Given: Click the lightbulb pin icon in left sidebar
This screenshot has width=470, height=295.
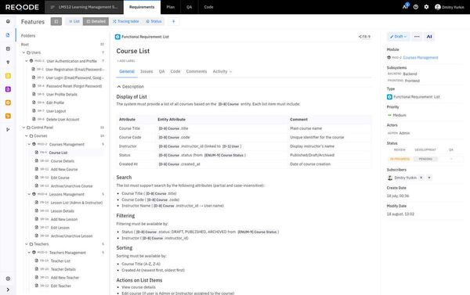Looking at the screenshot, I should click(x=8, y=62).
